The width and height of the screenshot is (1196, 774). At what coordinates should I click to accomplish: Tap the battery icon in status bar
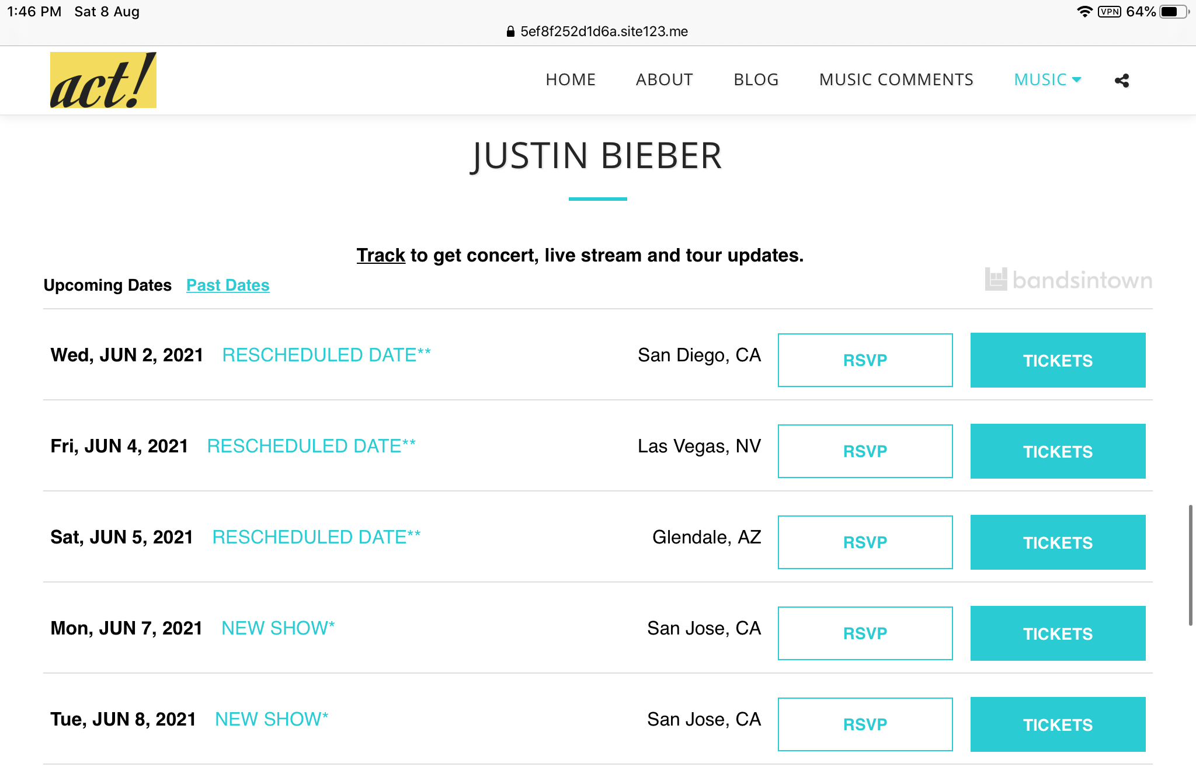[1173, 12]
